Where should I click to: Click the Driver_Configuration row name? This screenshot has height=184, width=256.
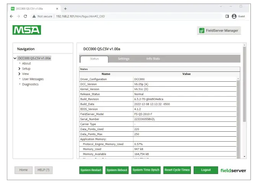coord(93,79)
